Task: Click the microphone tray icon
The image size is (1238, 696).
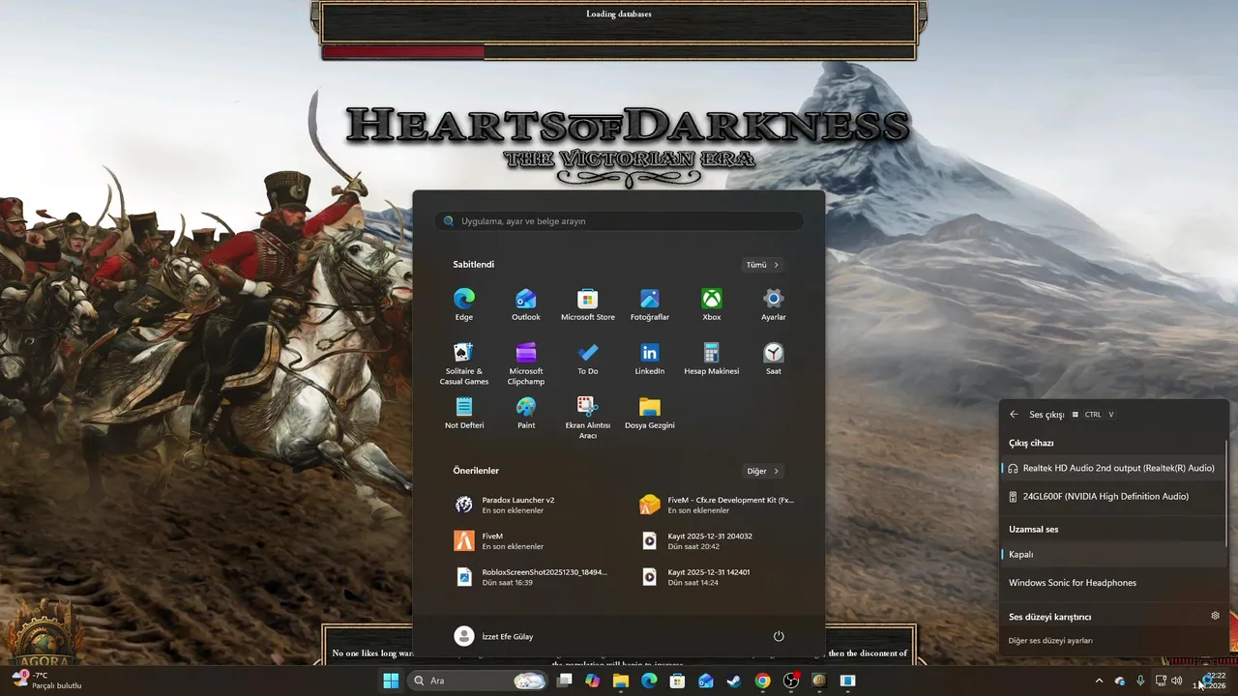Action: (1140, 681)
